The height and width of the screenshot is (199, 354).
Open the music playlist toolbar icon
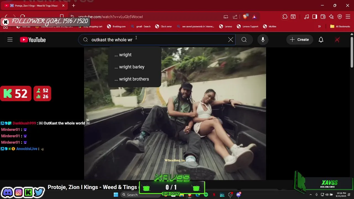click(x=306, y=17)
